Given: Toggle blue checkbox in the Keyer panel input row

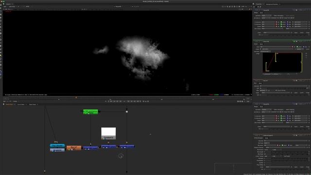Looking at the screenshot, I should point(303,47).
